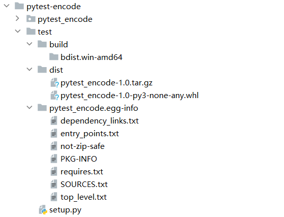Click the file icon next to PKG-INFO
Screen dimensions: 284x217
tap(54, 159)
